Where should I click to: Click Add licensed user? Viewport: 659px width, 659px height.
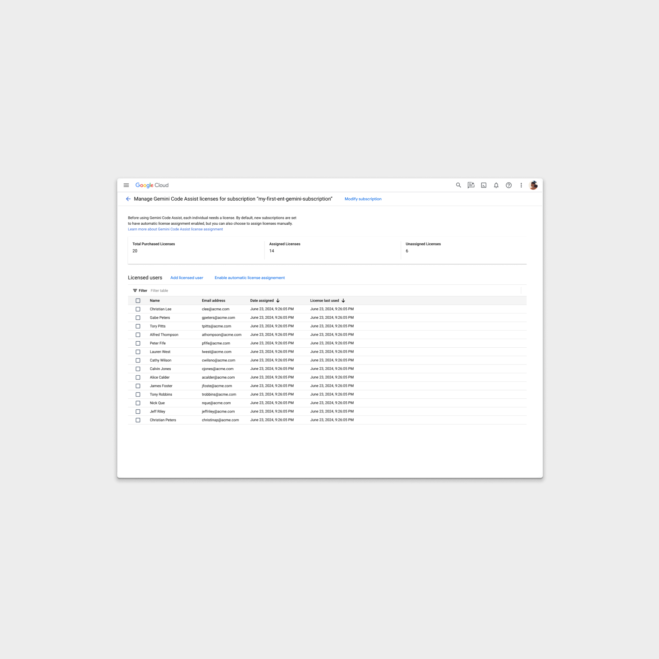(186, 278)
